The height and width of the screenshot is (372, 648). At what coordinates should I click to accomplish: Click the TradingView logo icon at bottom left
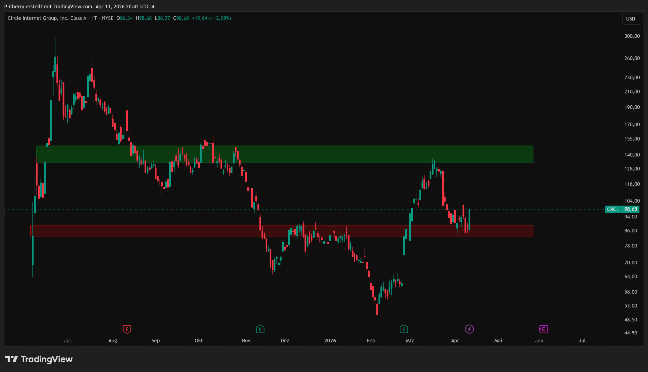[11, 359]
